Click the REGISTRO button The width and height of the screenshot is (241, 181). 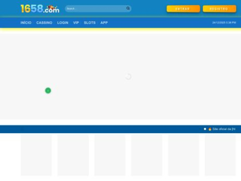click(x=219, y=9)
